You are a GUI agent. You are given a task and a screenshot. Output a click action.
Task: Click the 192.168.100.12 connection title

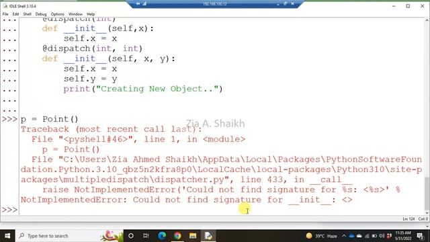(x=215, y=4)
